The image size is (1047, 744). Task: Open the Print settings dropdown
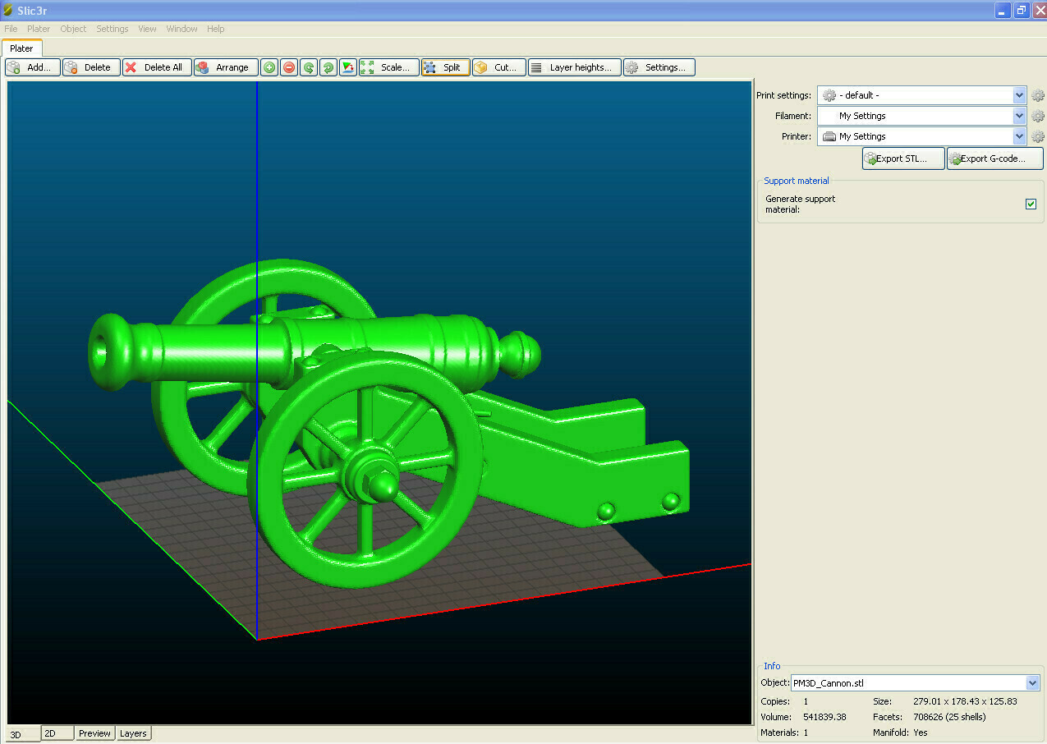(1018, 95)
